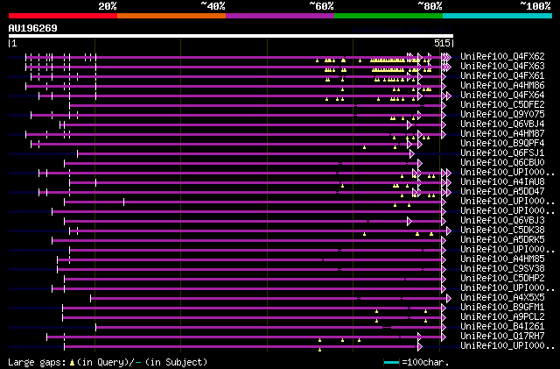Select the UniRef100_Q4FX61 subject label
Image resolution: width=560 pixels, height=369 pixels.
502,76
